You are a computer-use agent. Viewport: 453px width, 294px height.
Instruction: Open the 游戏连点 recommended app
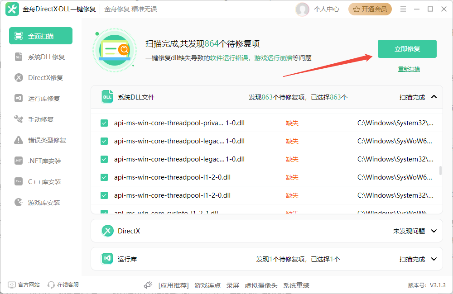click(207, 285)
